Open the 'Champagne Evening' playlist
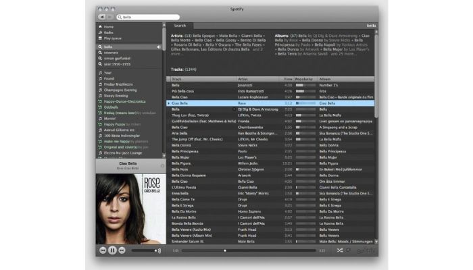The width and height of the screenshot is (473, 270). point(120,90)
